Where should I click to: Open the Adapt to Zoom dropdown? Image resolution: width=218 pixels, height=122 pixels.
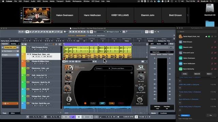114,32
